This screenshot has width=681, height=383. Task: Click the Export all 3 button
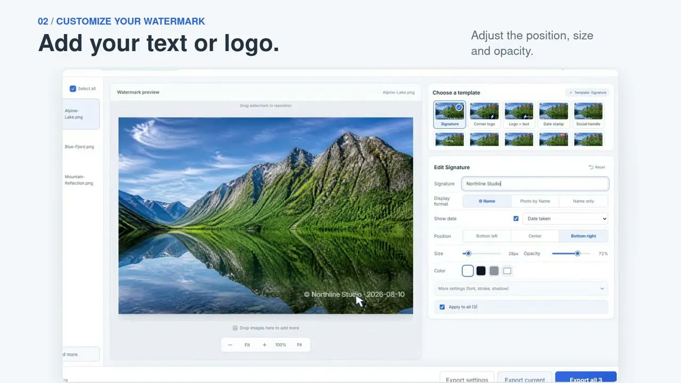586,377
